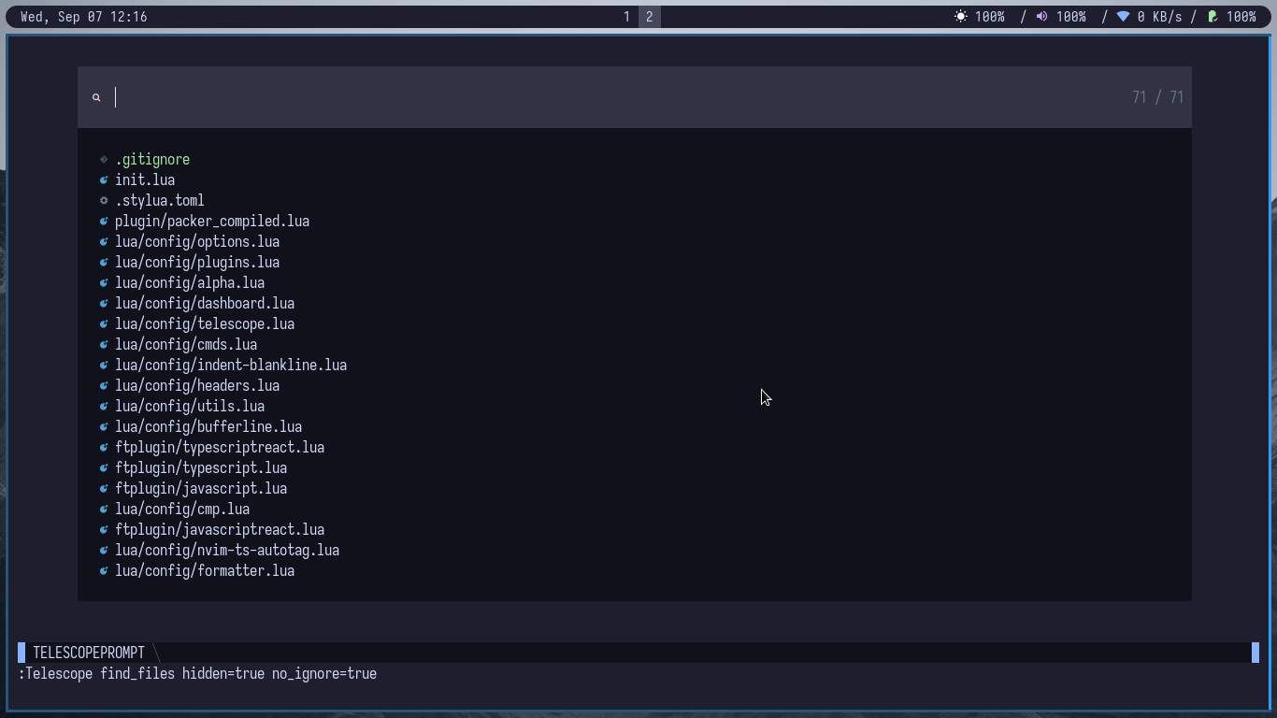Select the init.lua result

pyautogui.click(x=145, y=179)
